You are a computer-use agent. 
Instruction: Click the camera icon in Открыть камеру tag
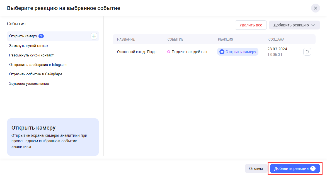[222, 52]
